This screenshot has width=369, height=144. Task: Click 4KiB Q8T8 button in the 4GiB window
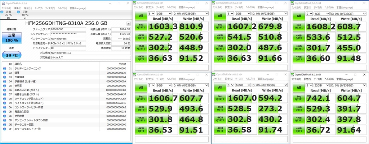[299, 37]
